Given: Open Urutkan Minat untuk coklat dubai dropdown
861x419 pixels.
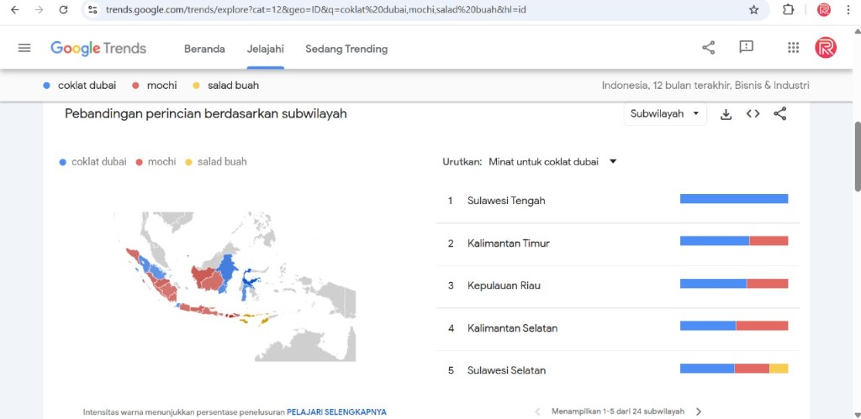Looking at the screenshot, I should [x=552, y=162].
